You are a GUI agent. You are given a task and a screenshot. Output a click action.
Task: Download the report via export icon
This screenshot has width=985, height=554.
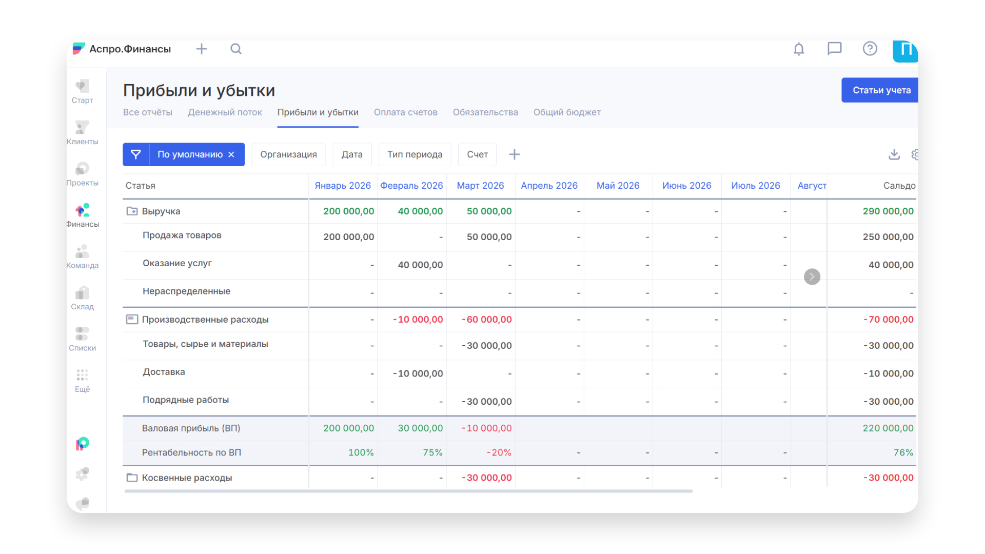[894, 154]
